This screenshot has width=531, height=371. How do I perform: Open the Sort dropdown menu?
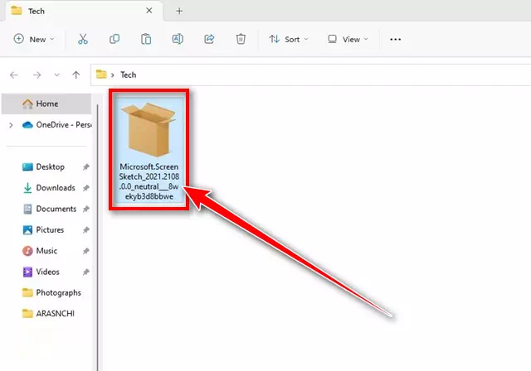pyautogui.click(x=289, y=39)
